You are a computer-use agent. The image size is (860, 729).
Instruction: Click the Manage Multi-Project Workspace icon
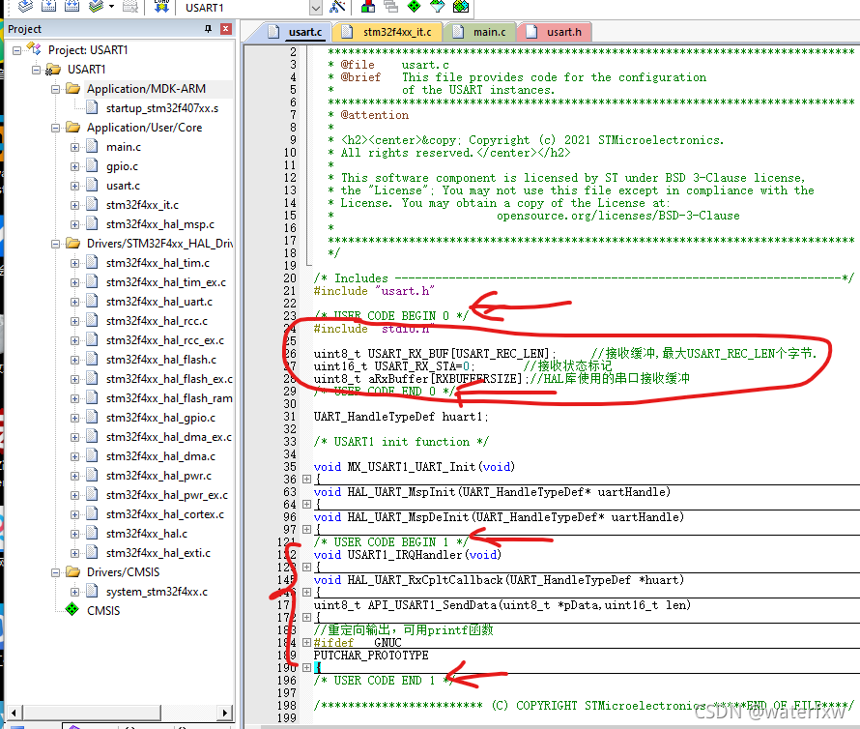click(391, 7)
